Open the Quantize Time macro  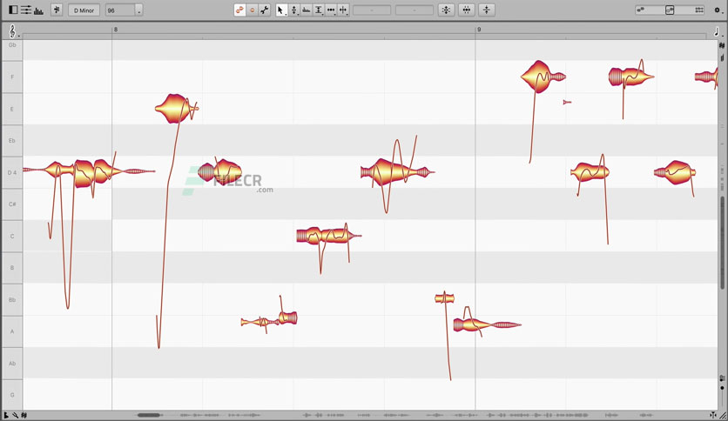pos(467,10)
